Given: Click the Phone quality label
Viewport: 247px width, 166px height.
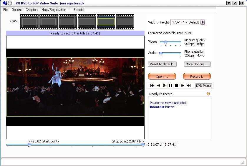Looking at the screenshot, I should click(x=194, y=52).
